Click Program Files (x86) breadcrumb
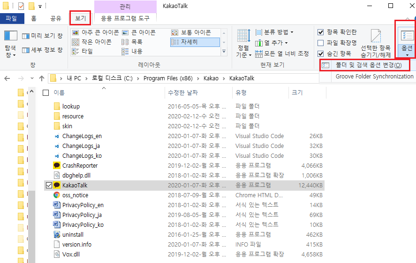The width and height of the screenshot is (416, 263). click(168, 78)
